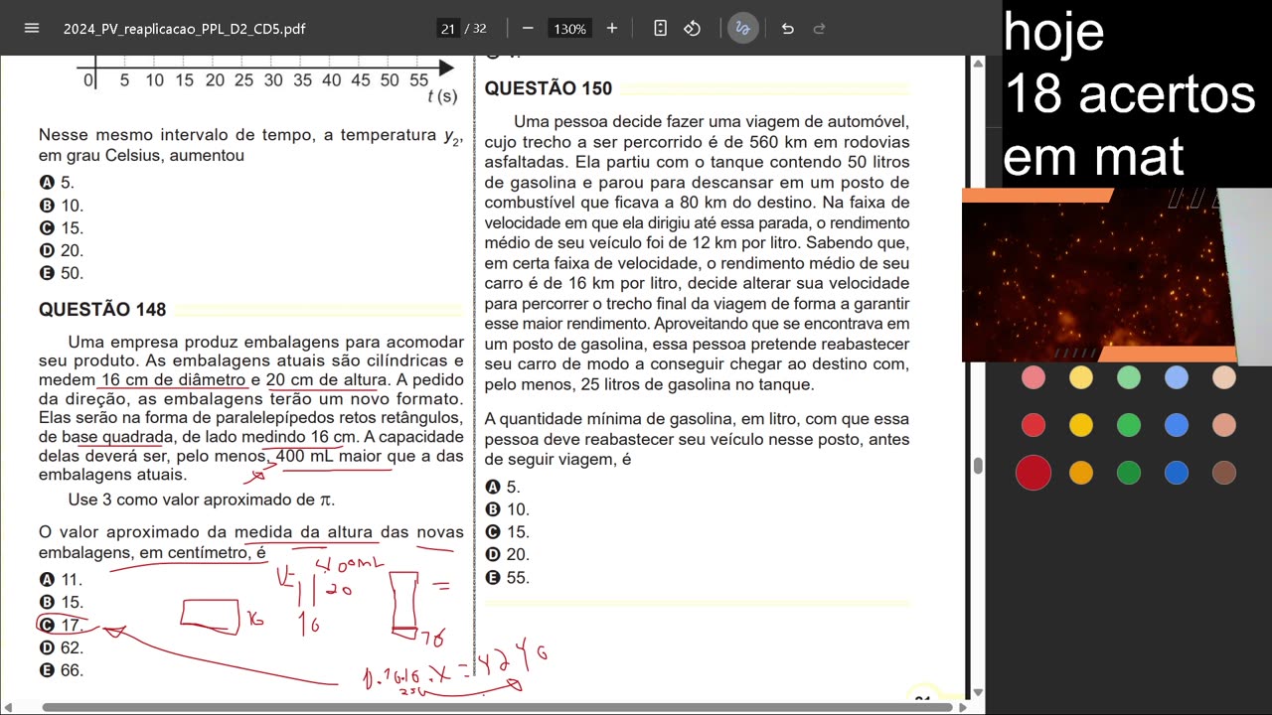Click the total pages count 32
1272x715 pixels.
click(x=479, y=28)
